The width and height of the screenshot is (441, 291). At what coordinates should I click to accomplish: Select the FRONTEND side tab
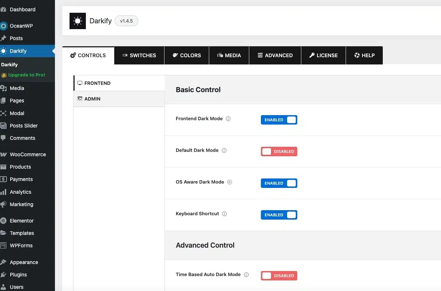point(119,83)
